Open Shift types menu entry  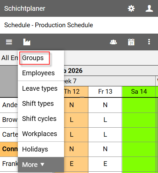point(41,103)
